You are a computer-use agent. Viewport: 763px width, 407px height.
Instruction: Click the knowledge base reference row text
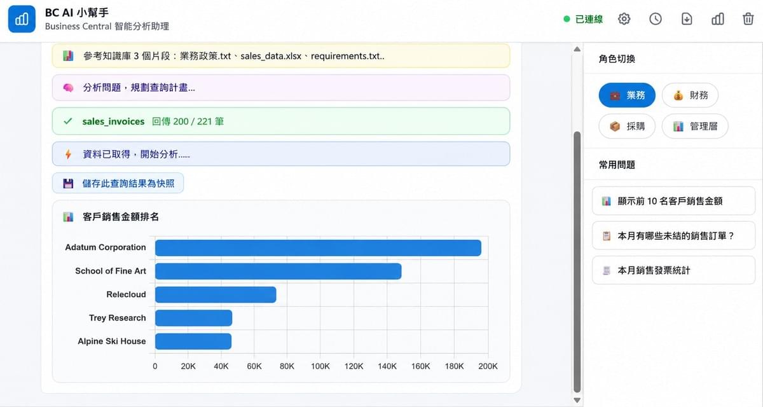pos(234,56)
